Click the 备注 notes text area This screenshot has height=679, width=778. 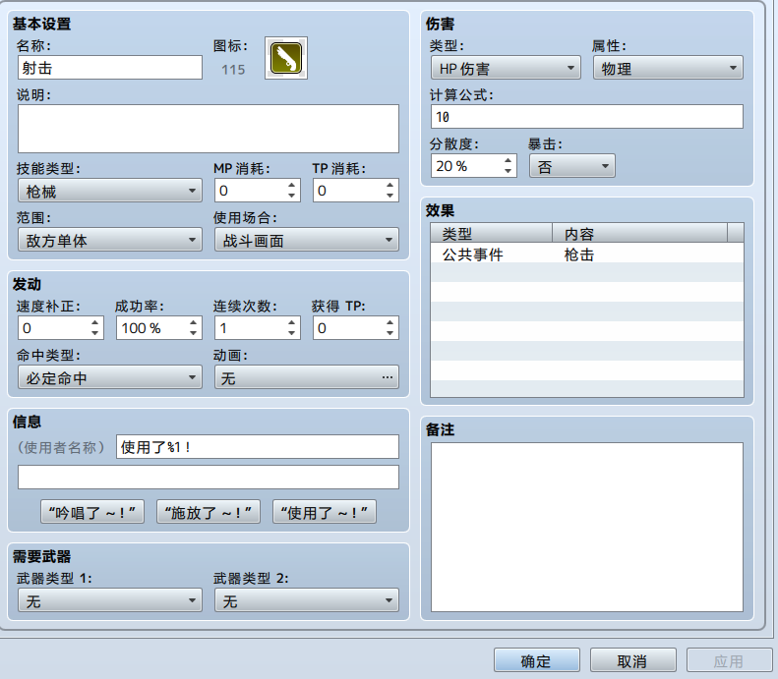[x=587, y=527]
